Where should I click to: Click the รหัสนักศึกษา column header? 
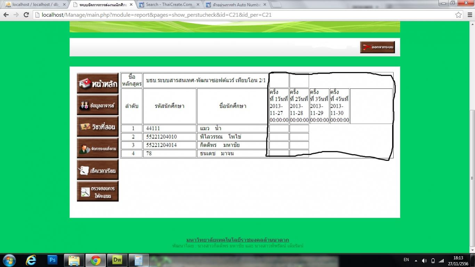[x=170, y=106]
